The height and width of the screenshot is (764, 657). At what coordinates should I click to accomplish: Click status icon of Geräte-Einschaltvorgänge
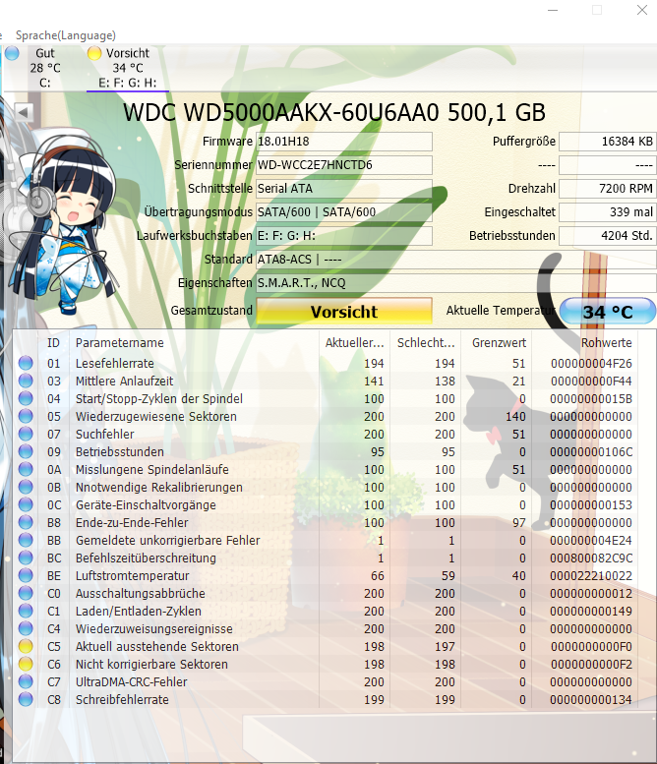[x=26, y=504]
